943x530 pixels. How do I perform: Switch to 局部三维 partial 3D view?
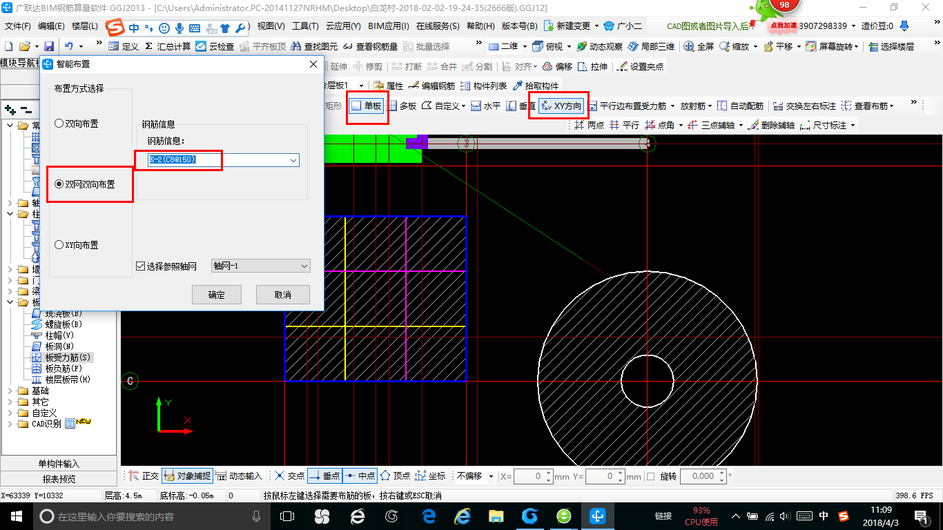(x=651, y=47)
